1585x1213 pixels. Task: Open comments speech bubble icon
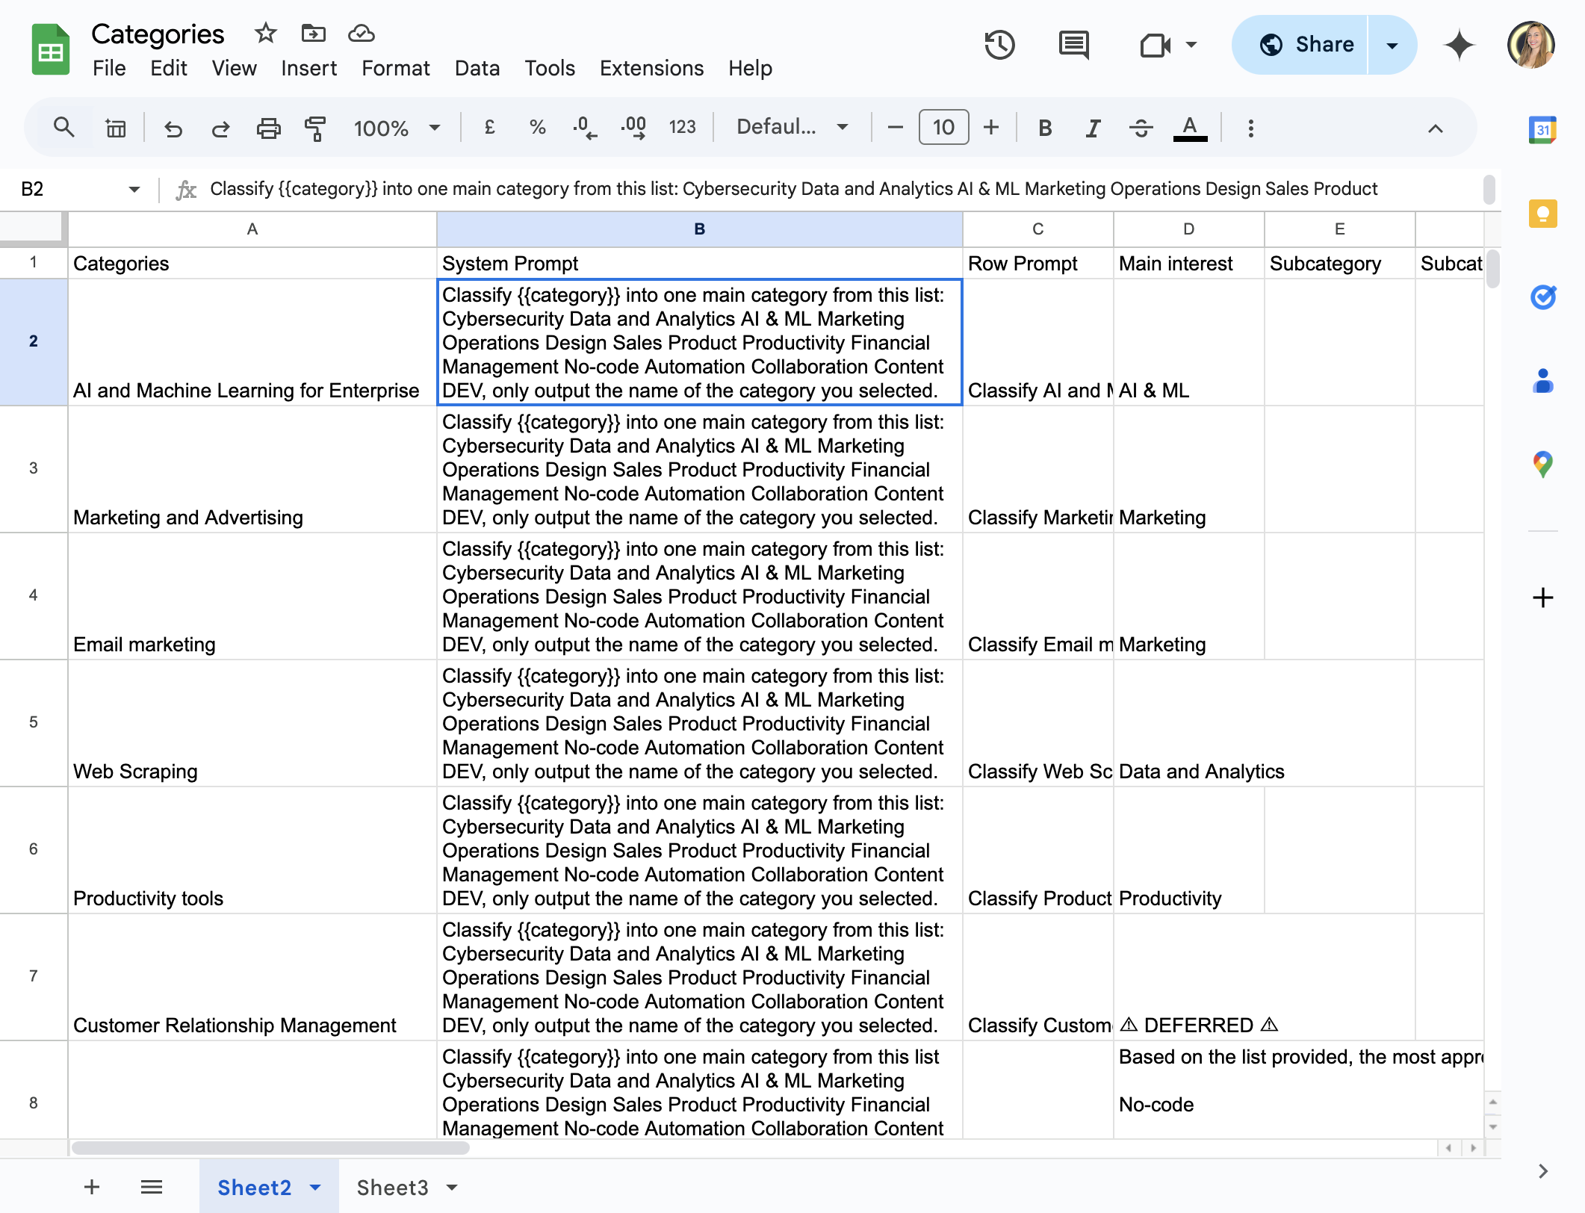(1074, 45)
